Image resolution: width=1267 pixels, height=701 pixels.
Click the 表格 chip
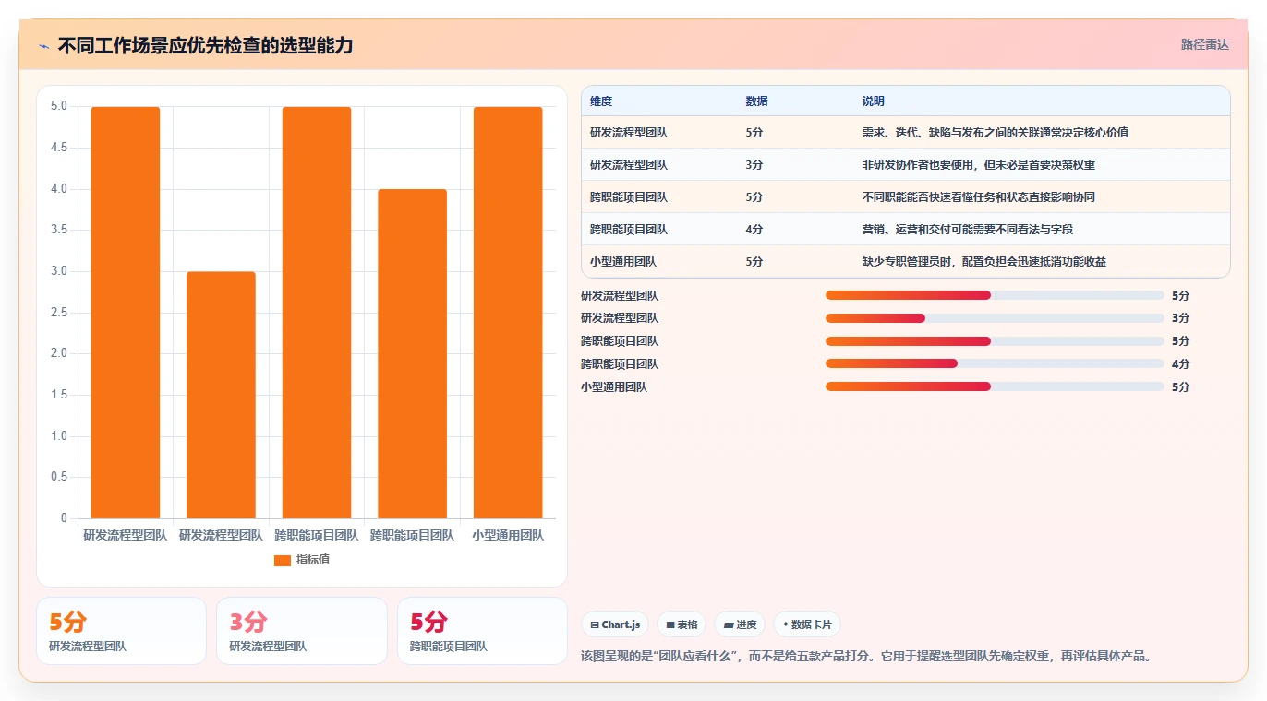pos(682,624)
